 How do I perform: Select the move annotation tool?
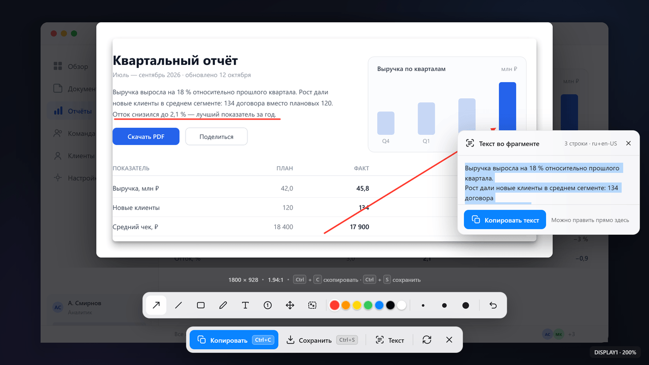pos(290,305)
